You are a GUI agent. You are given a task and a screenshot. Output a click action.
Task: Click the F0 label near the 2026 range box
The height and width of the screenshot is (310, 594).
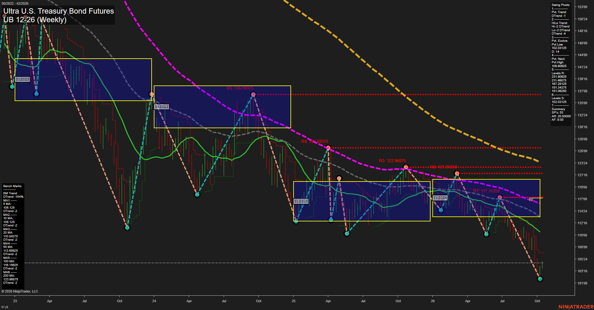click(x=531, y=200)
